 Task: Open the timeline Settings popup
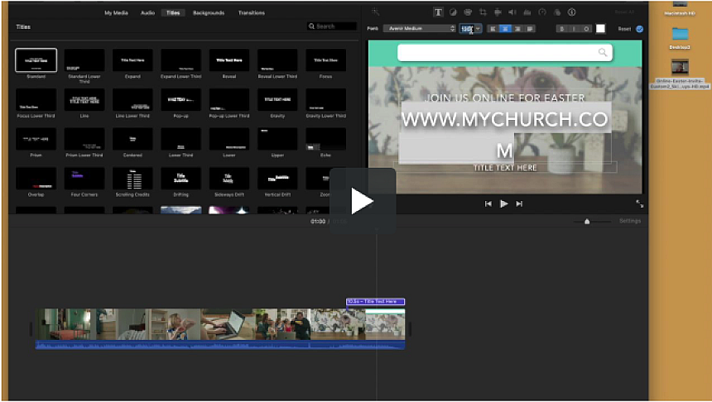(x=630, y=221)
